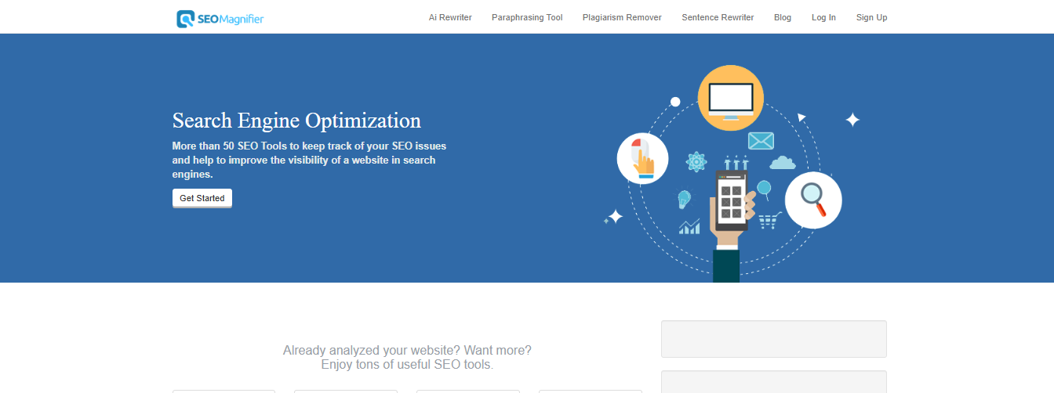Click the desktop monitor icon in the orange circle
Viewport: 1054px width, 393px height.
pyautogui.click(x=730, y=98)
